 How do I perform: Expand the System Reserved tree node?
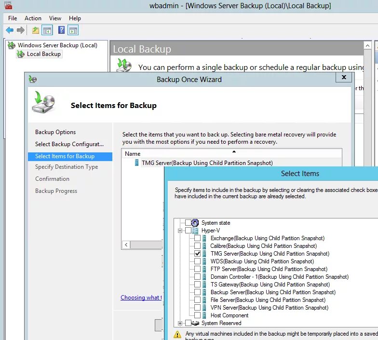[180, 323]
